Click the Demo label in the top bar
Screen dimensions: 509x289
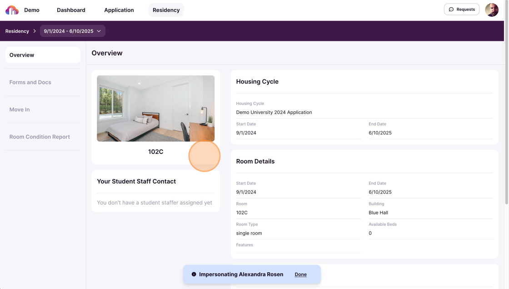[x=32, y=10]
